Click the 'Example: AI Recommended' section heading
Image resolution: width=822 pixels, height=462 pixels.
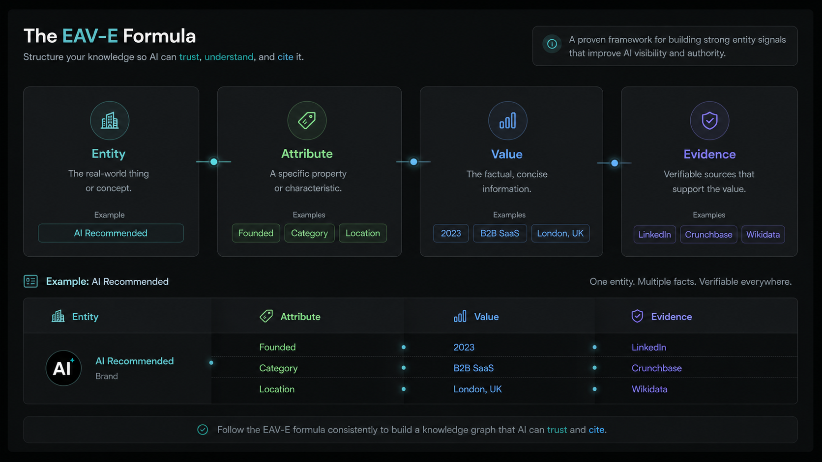[107, 281]
